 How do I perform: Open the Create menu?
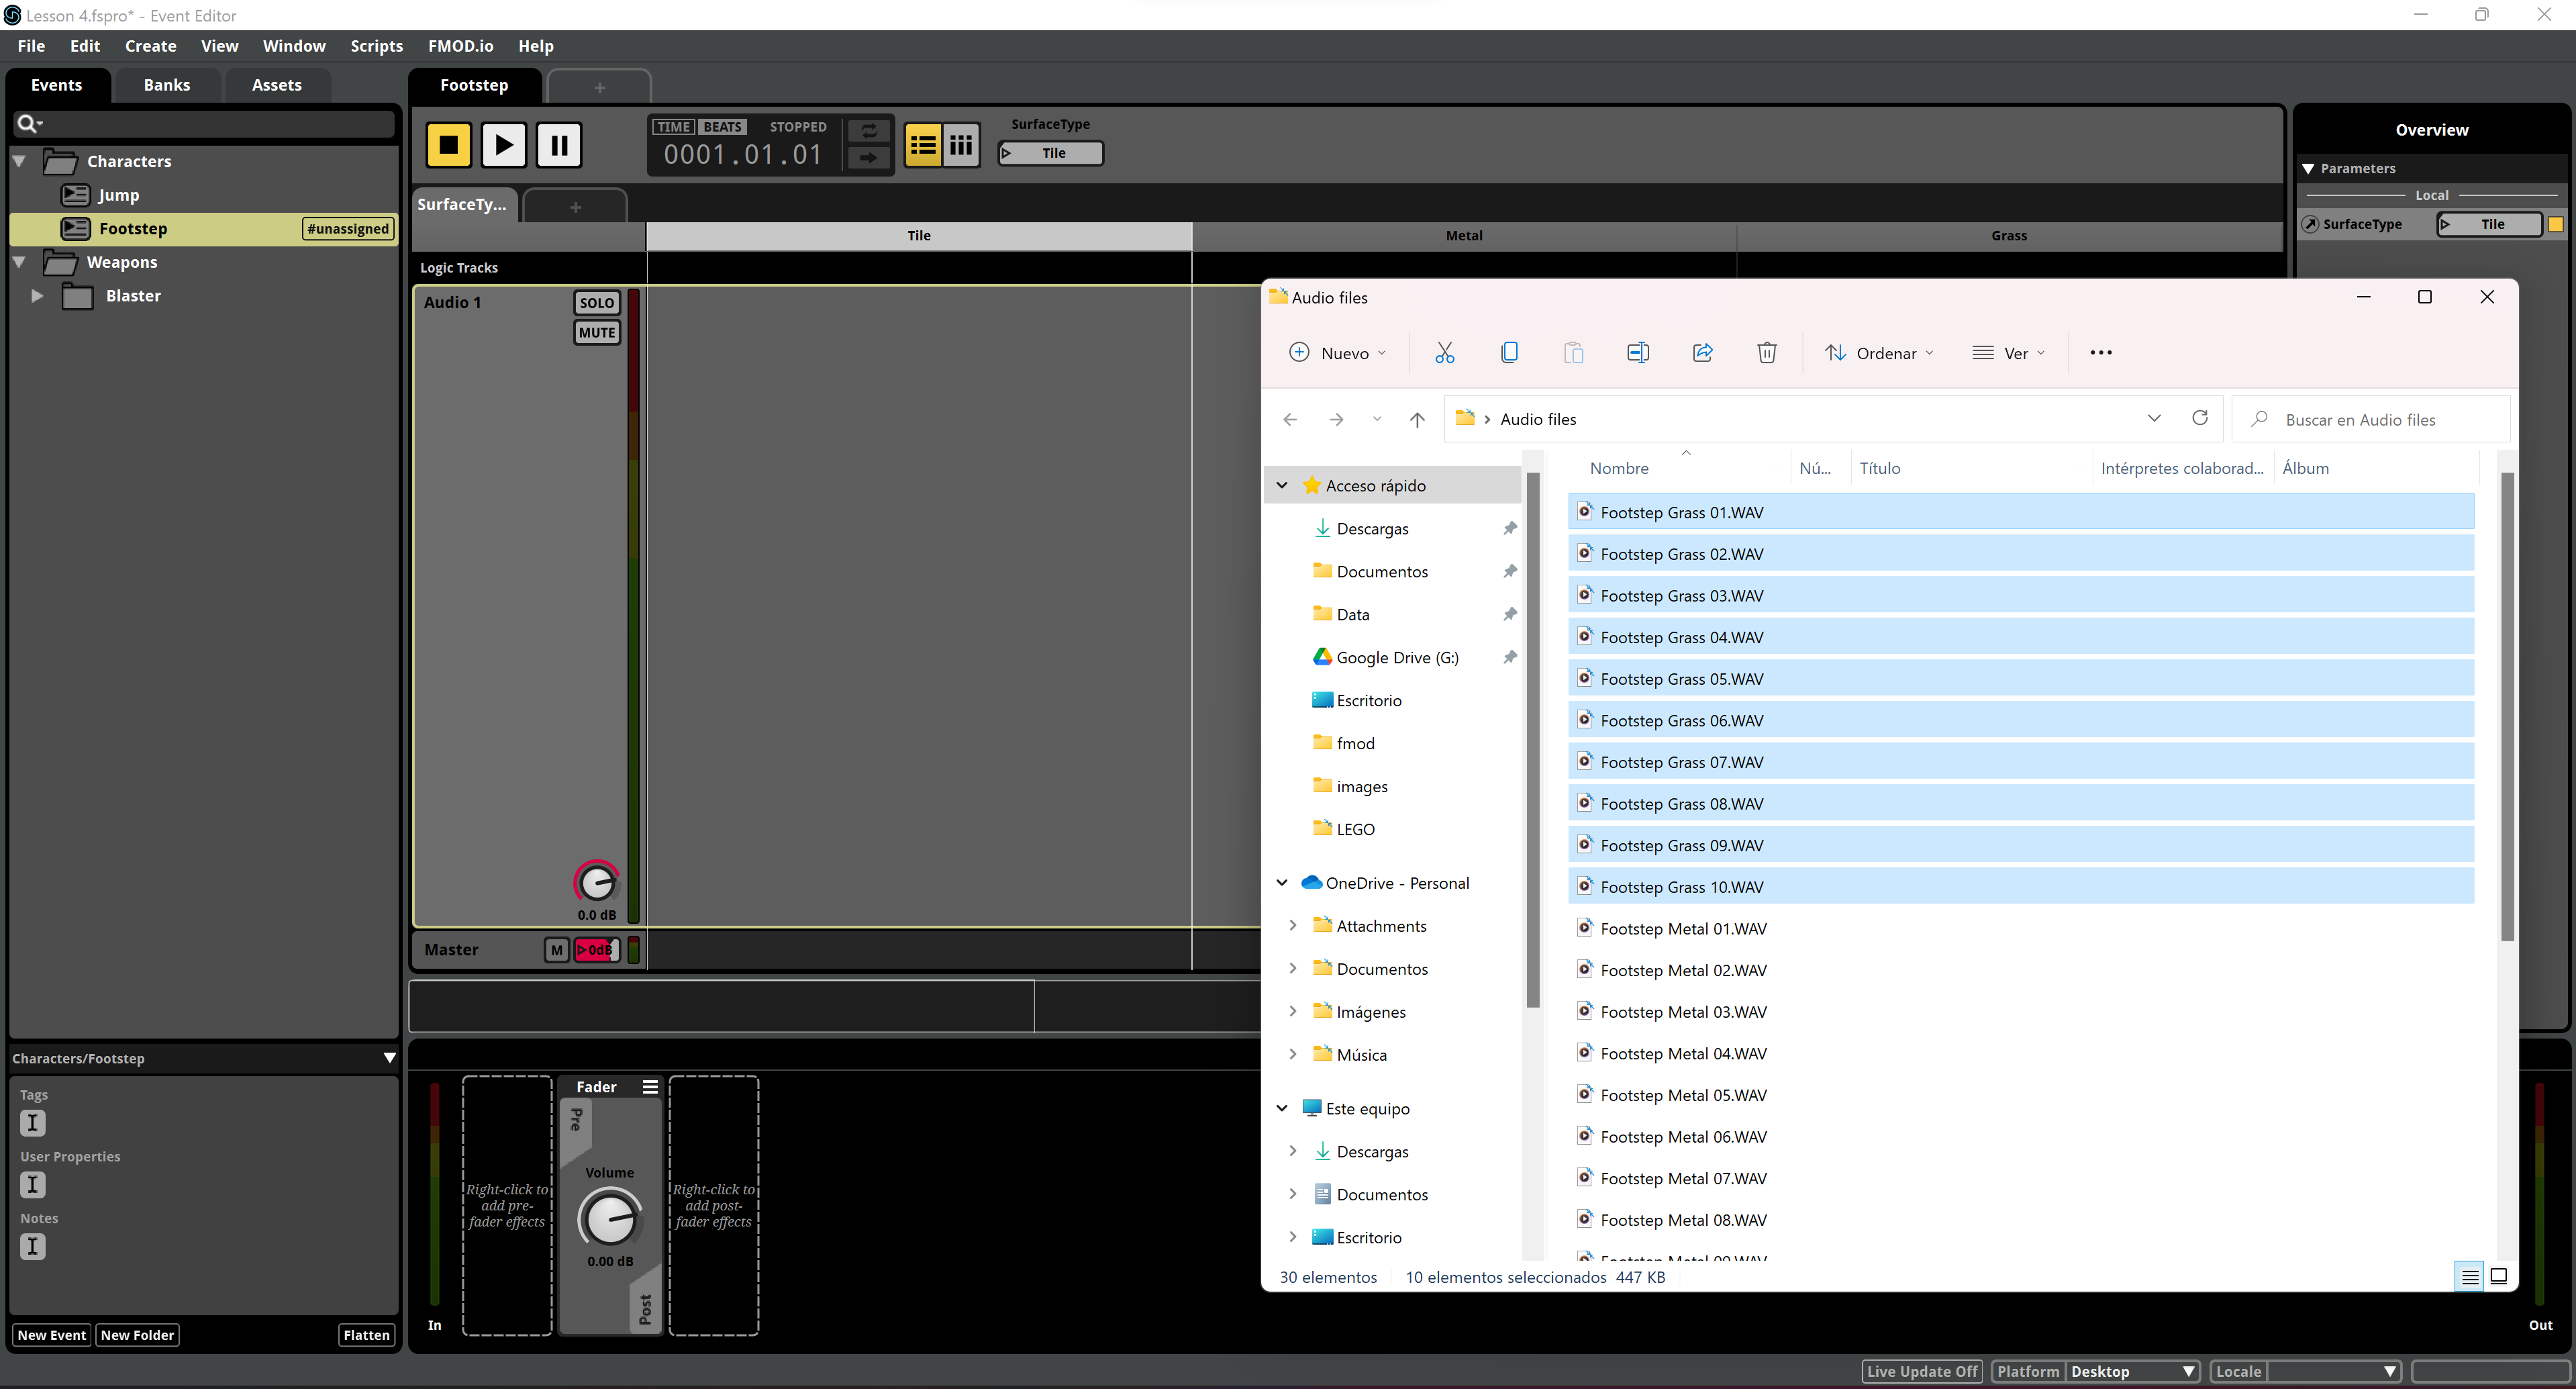(150, 46)
